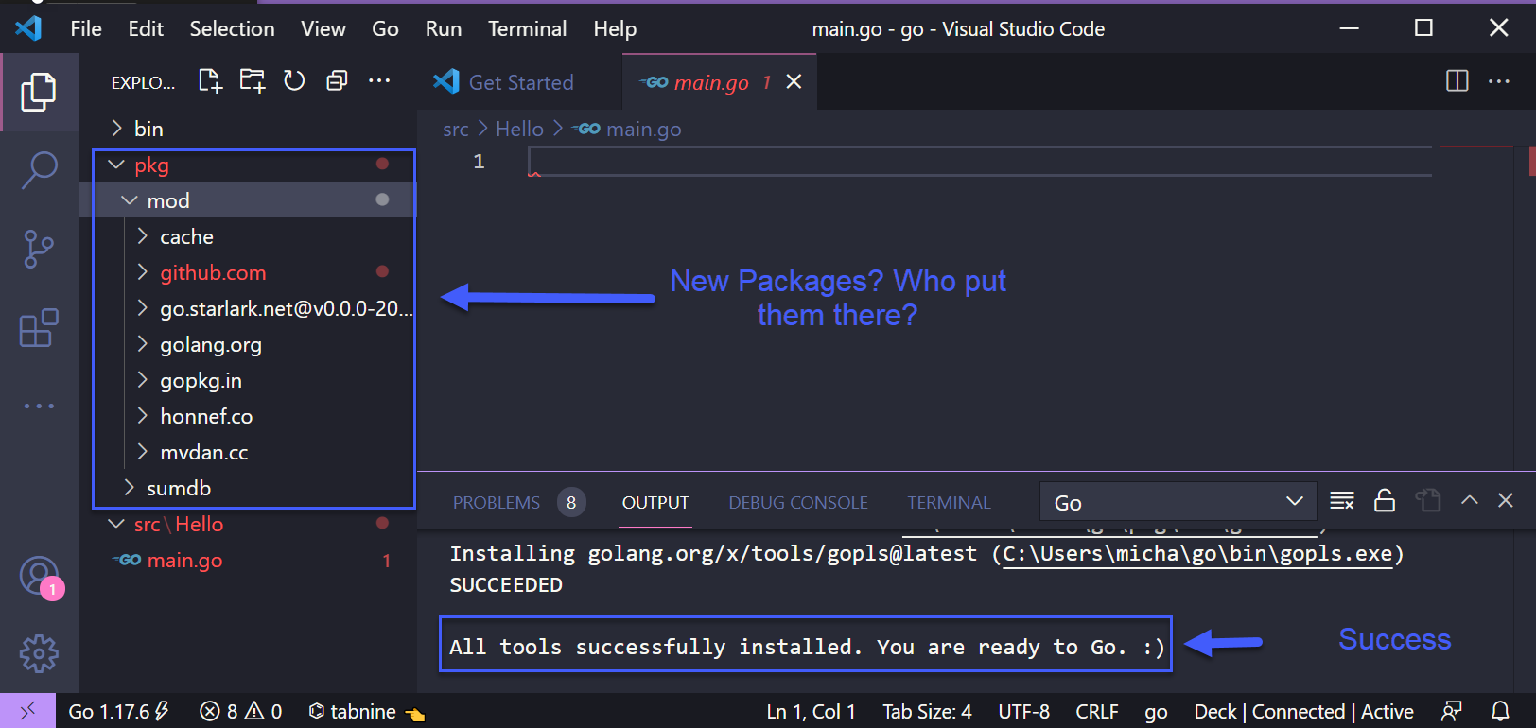Click the errors and warnings count
This screenshot has width=1536, height=728.
pyautogui.click(x=241, y=712)
